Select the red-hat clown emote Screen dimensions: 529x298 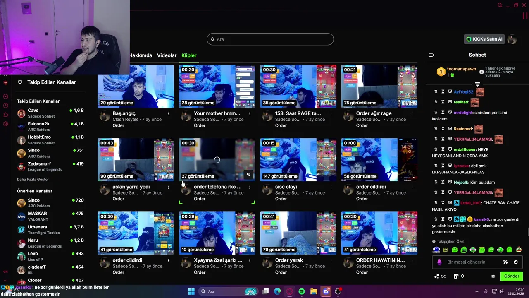519,250
